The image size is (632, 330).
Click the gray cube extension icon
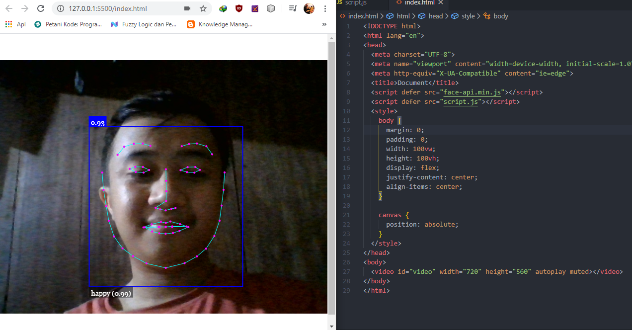click(x=271, y=8)
